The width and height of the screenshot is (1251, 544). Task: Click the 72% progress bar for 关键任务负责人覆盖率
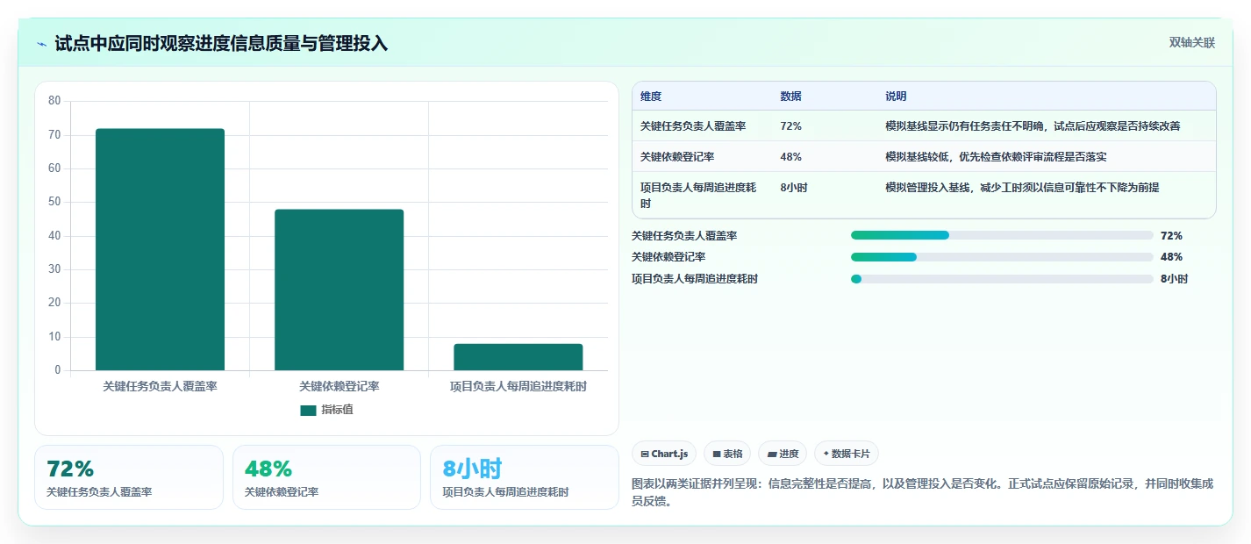click(x=1002, y=235)
